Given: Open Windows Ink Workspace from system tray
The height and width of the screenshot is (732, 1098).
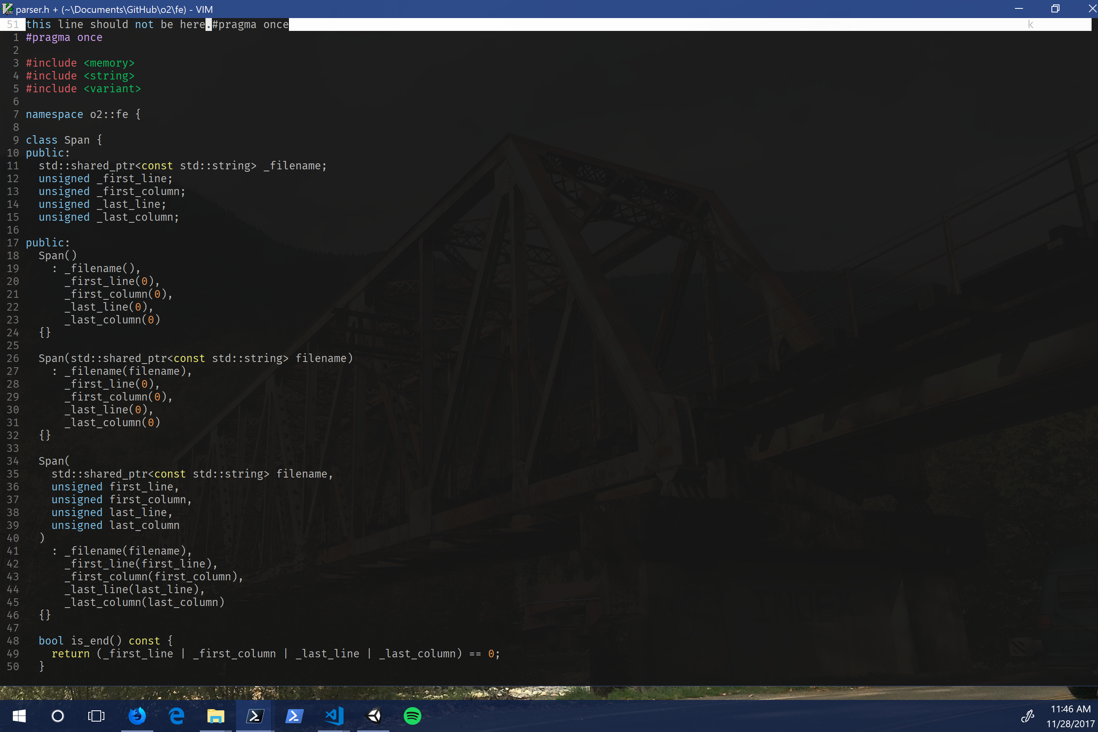Looking at the screenshot, I should [x=1029, y=716].
